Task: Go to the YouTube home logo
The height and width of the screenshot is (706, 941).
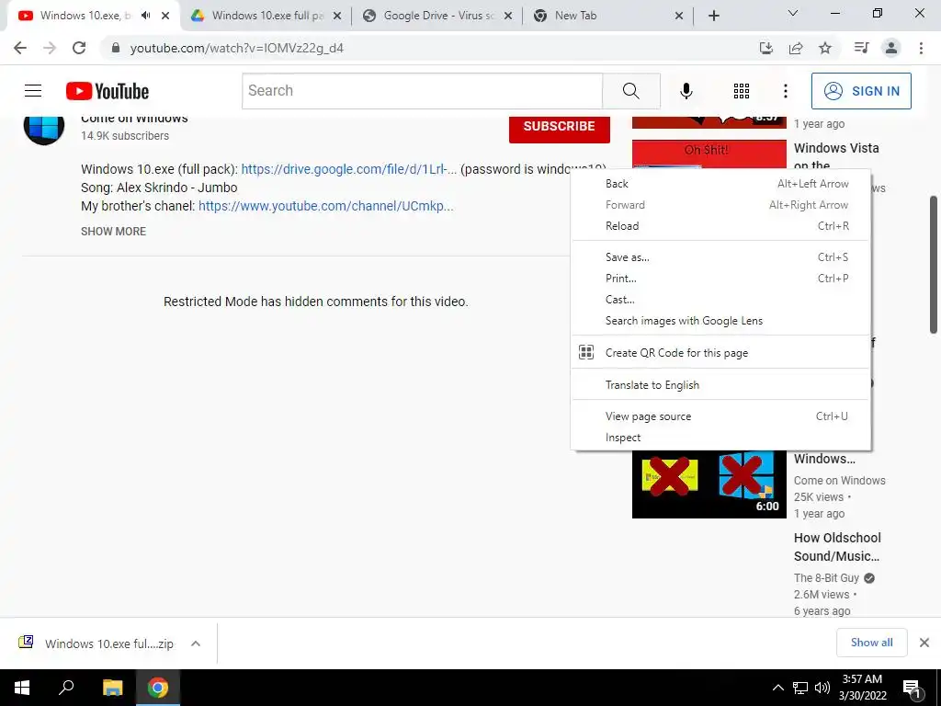Action: [x=108, y=91]
